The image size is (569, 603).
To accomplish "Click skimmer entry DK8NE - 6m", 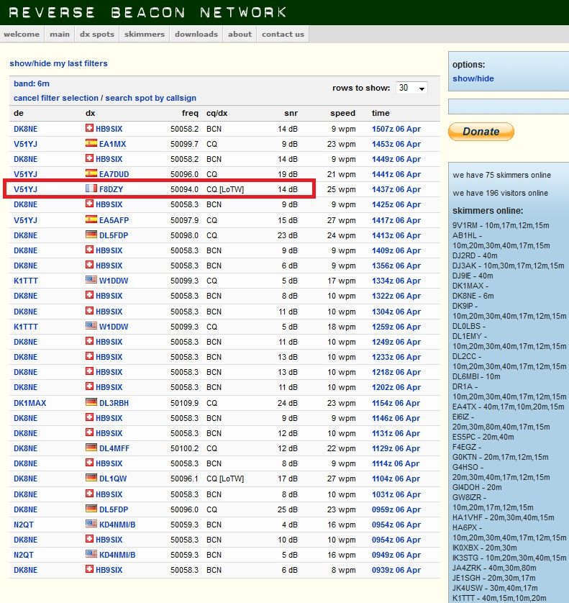I will point(473,296).
